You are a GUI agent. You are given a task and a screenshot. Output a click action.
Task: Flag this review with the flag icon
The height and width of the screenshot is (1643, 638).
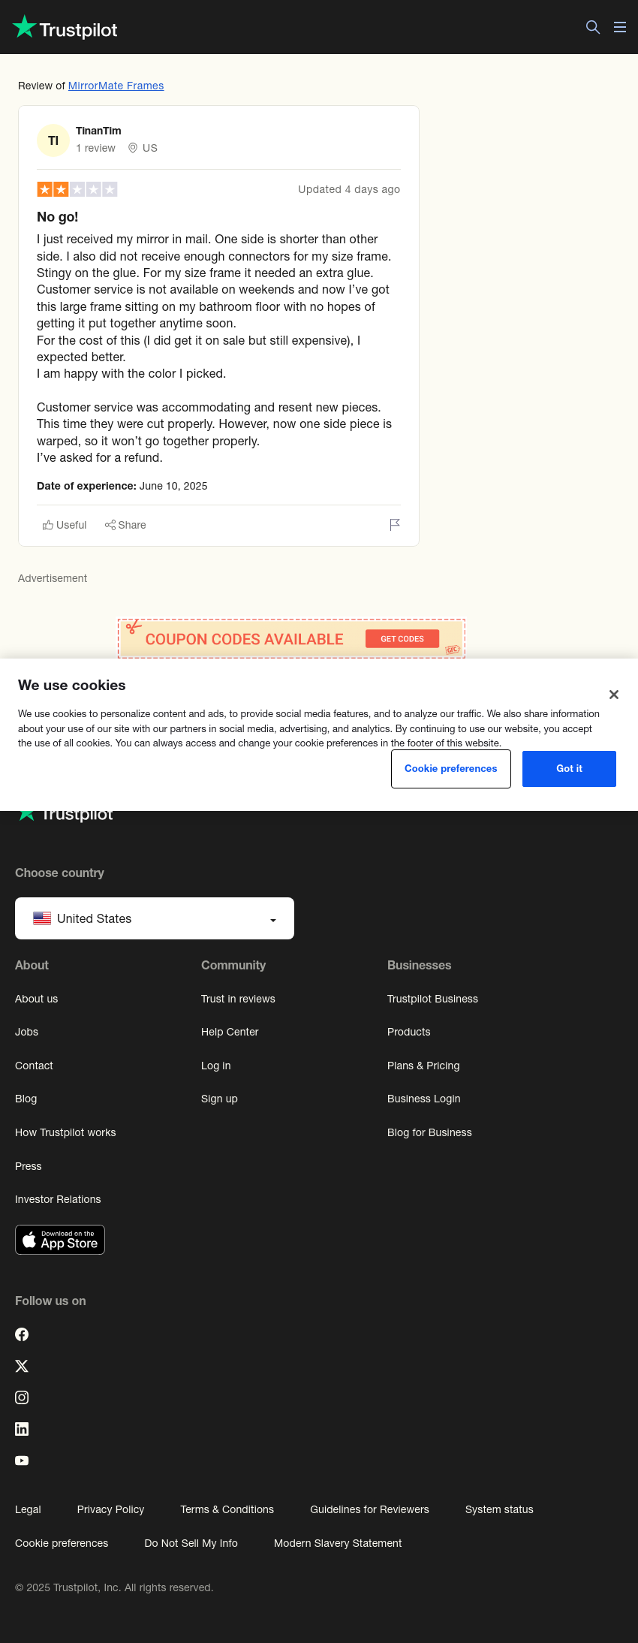pyautogui.click(x=395, y=525)
